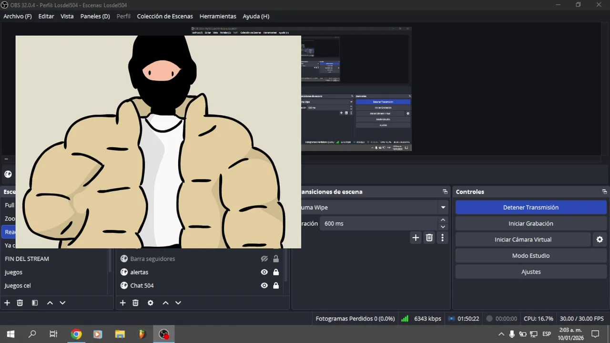Move scene up with arrow icon

pyautogui.click(x=50, y=303)
